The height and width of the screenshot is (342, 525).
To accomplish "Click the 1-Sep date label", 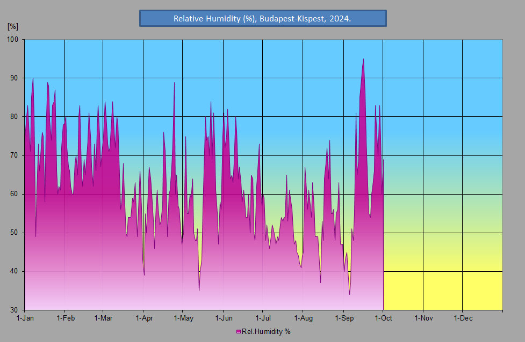I will tap(343, 318).
